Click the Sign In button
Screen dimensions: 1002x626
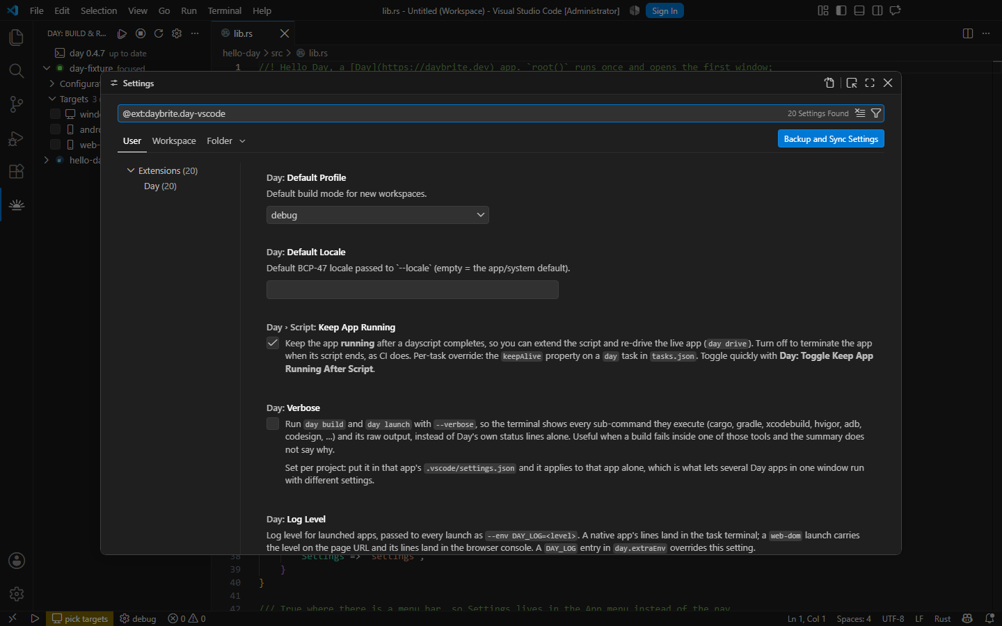[665, 10]
